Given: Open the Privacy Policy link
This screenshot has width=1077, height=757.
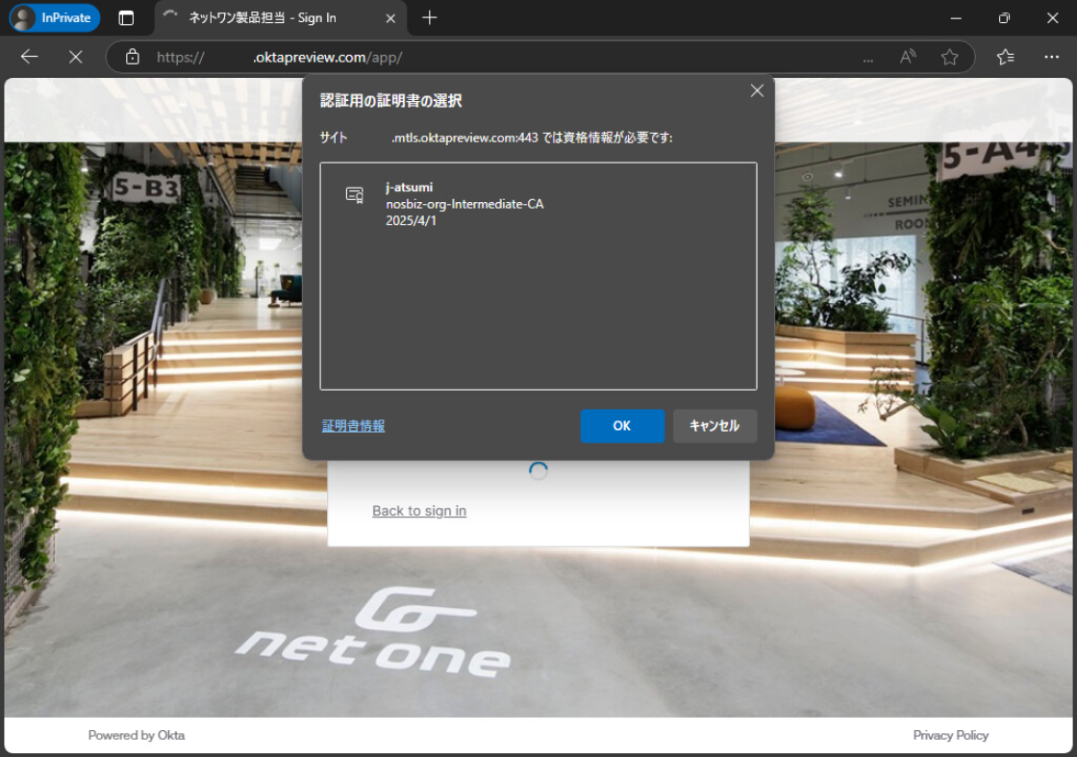Looking at the screenshot, I should coord(950,735).
